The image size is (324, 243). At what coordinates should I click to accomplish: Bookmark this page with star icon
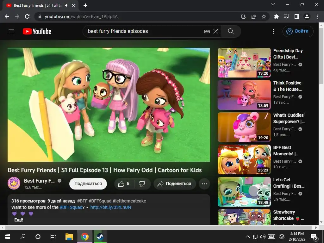[x=264, y=16]
